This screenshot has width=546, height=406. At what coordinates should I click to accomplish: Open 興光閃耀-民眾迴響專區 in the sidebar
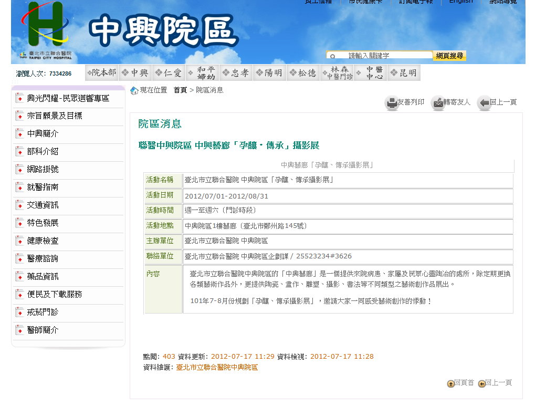(x=68, y=99)
